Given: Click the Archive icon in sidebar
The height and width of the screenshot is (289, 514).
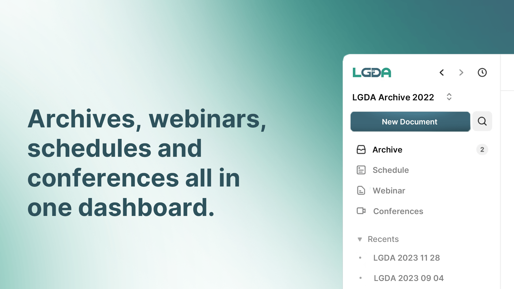Looking at the screenshot, I should click(361, 149).
